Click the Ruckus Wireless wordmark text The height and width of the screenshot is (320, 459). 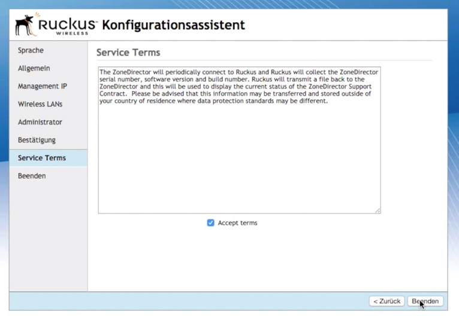point(66,25)
